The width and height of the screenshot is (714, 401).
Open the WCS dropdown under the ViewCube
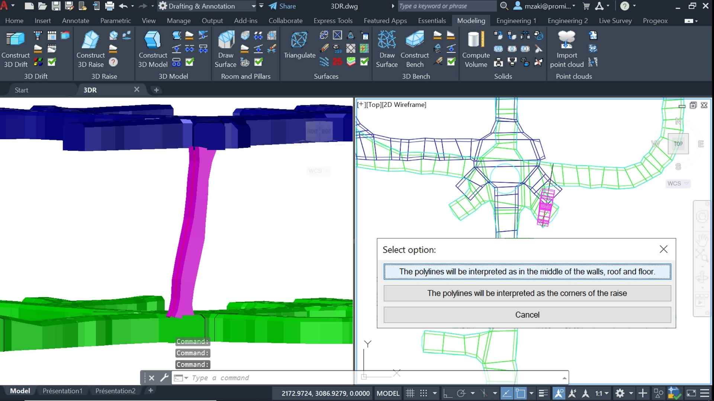click(x=678, y=183)
